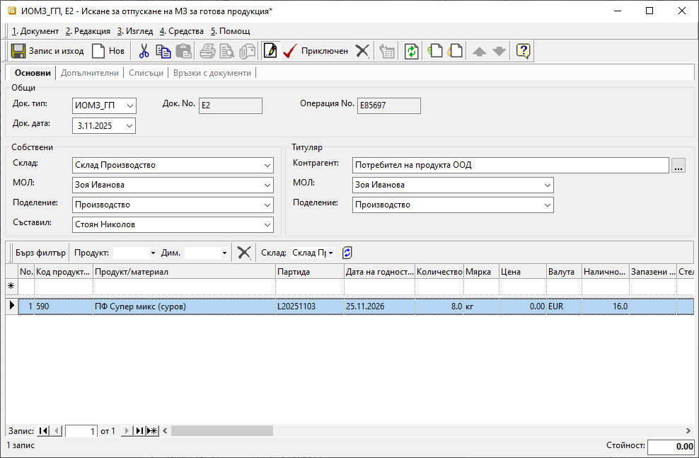Click the Copy icon in toolbar
Viewport: 699px width, 458px height.
point(163,51)
